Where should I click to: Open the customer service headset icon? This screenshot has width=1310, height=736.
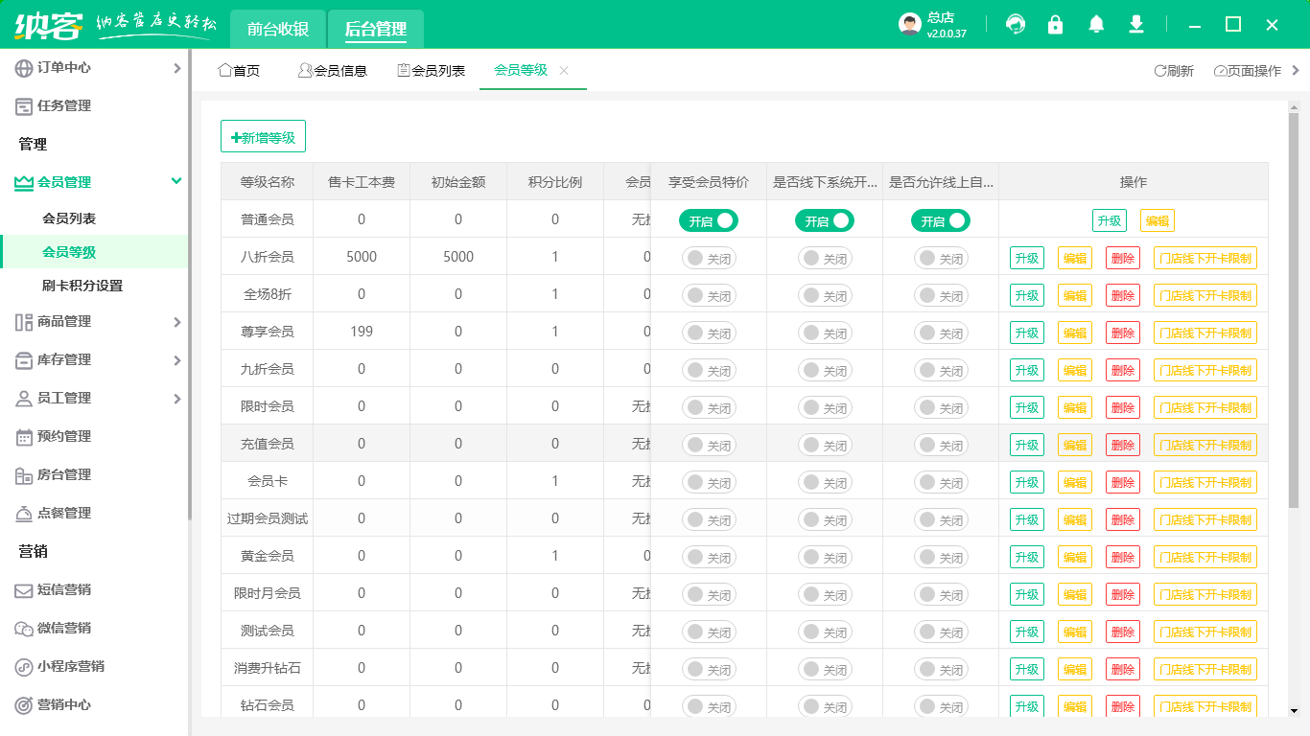pos(1016,25)
